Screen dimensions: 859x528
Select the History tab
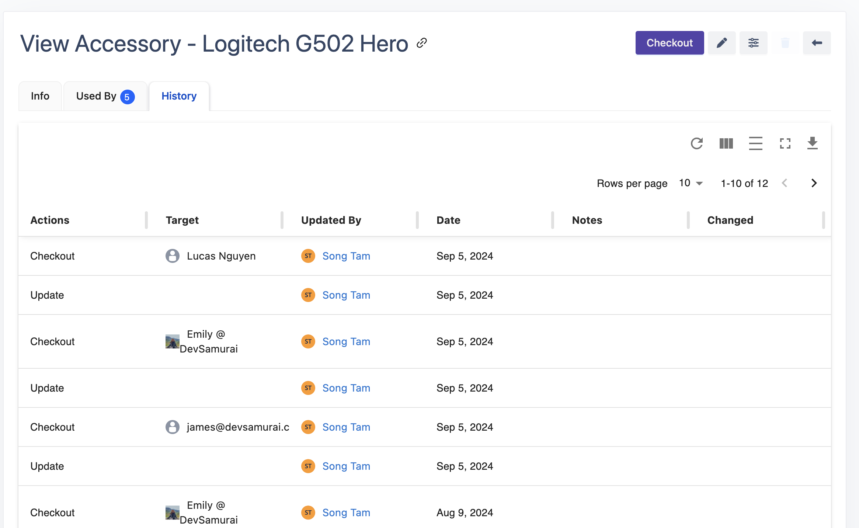(x=179, y=96)
